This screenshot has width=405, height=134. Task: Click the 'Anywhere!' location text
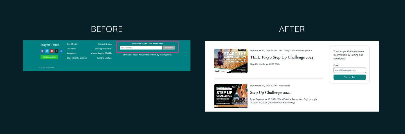pos(284,86)
